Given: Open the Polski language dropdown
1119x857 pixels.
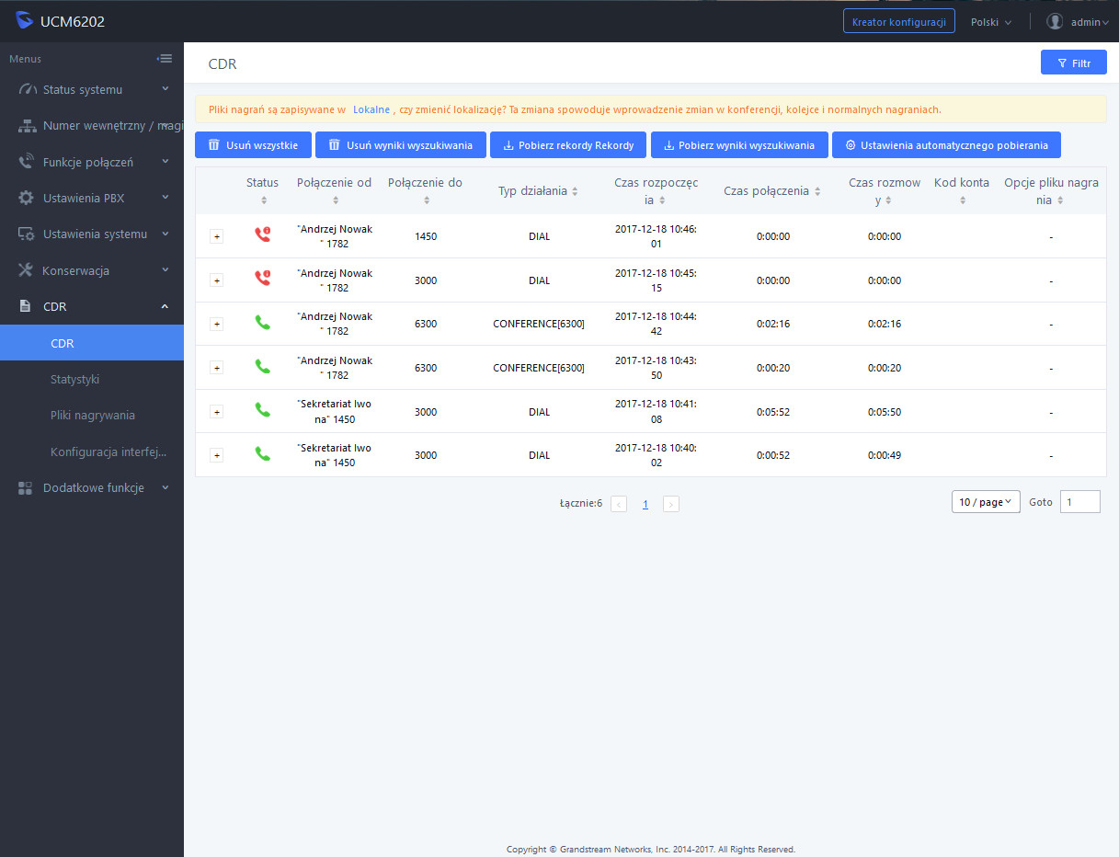Looking at the screenshot, I should coord(990,21).
